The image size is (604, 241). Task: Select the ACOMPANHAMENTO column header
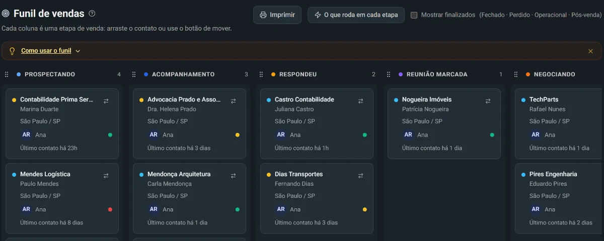tap(183, 74)
